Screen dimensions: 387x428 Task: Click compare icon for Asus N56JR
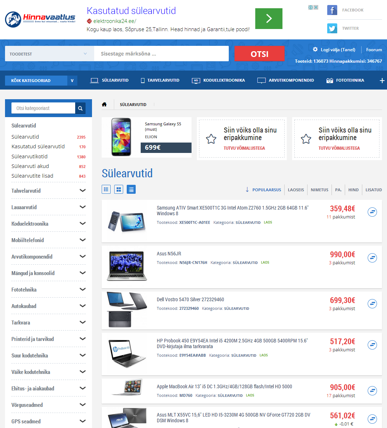pyautogui.click(x=372, y=258)
